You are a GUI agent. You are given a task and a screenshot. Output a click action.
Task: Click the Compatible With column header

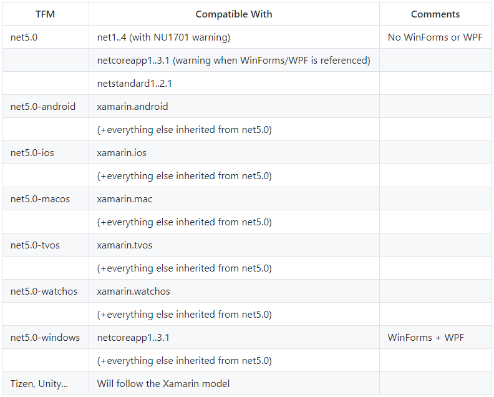[x=234, y=14]
